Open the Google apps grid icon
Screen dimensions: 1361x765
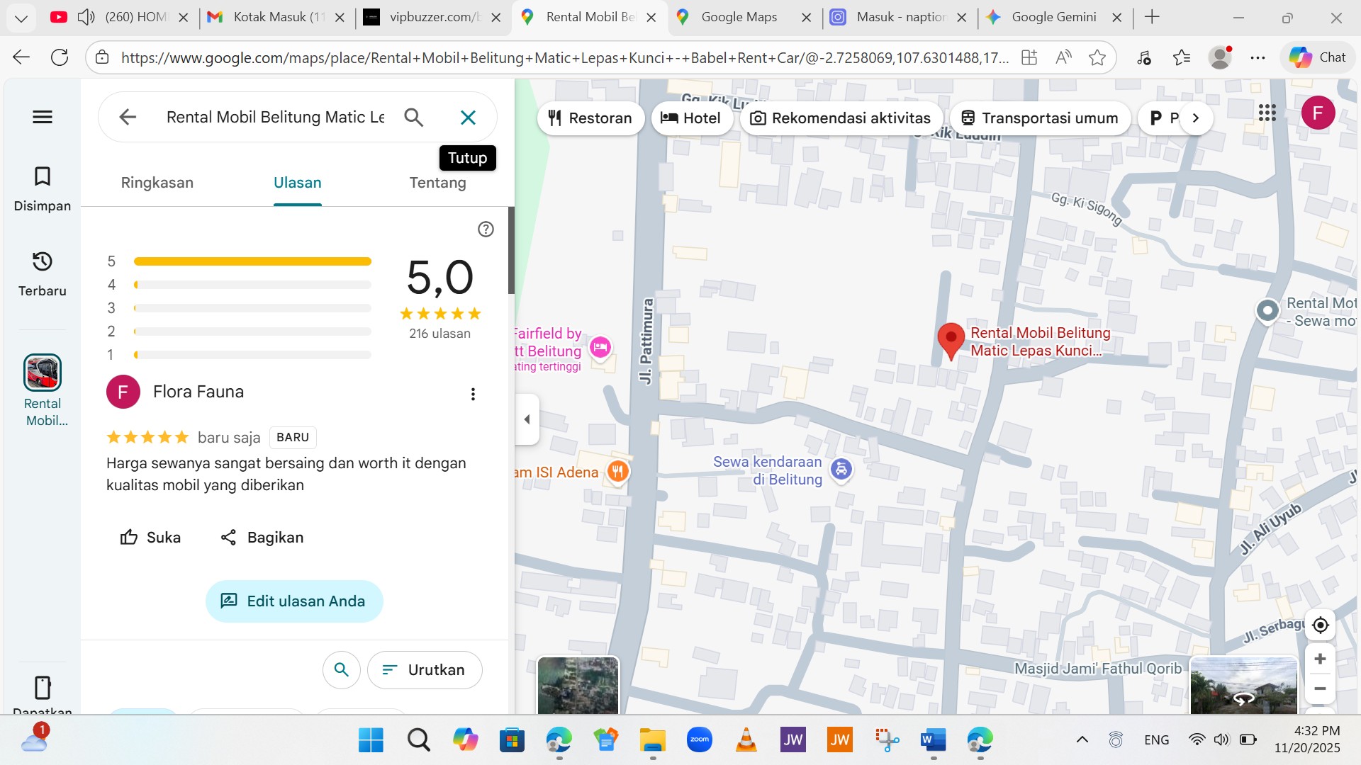tap(1267, 113)
